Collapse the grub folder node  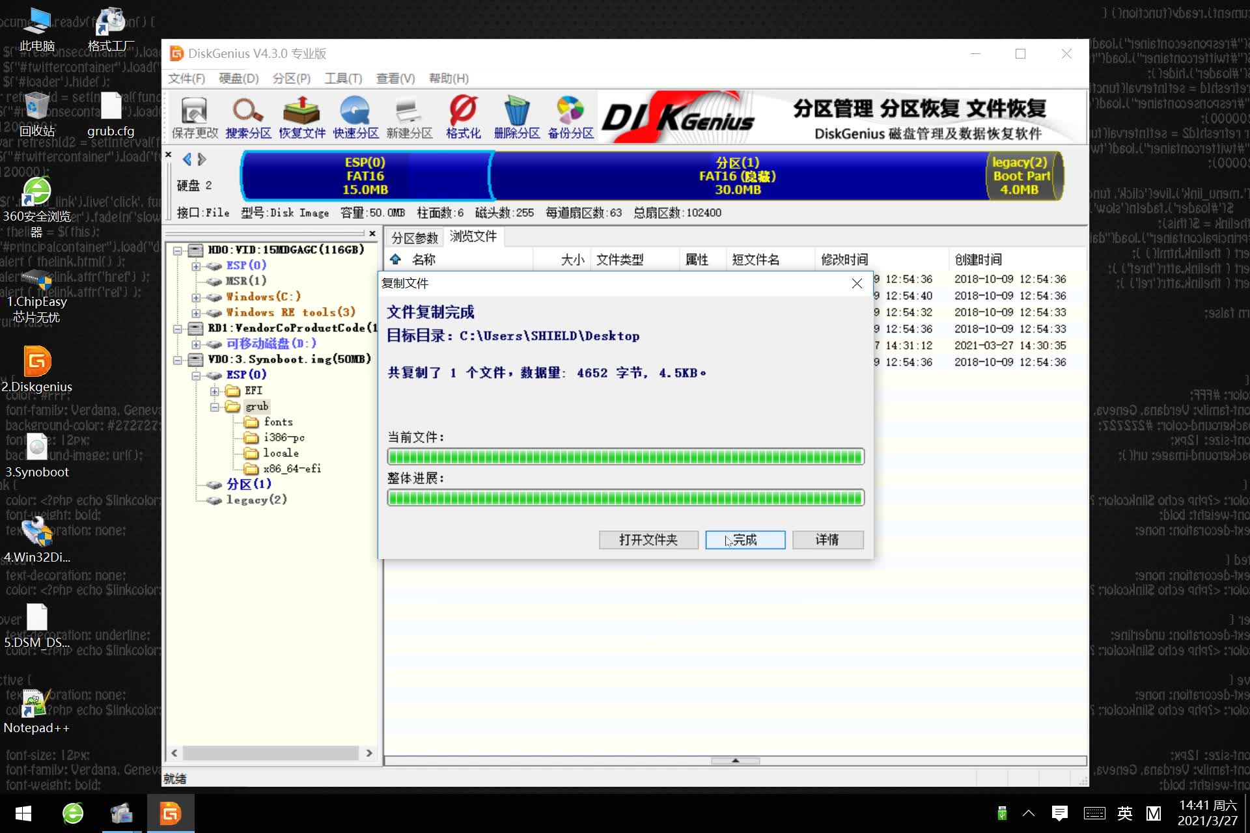(x=214, y=406)
